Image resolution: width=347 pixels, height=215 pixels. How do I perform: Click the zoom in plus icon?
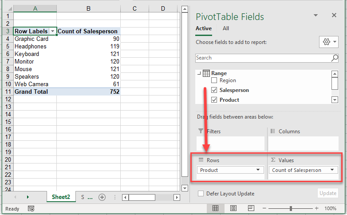(x=316, y=208)
